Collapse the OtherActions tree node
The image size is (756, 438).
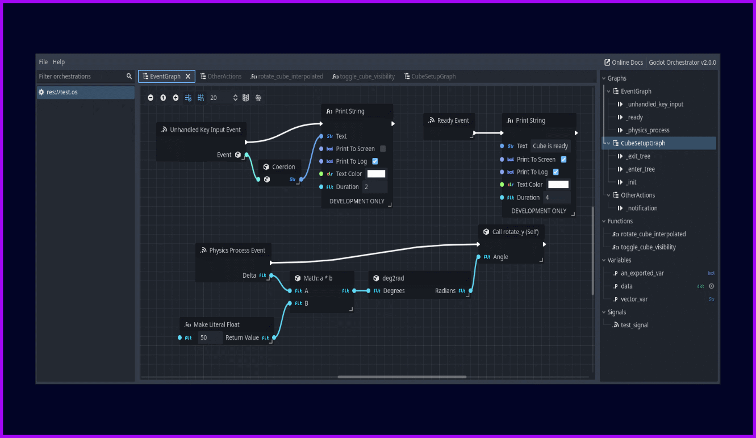[609, 195]
